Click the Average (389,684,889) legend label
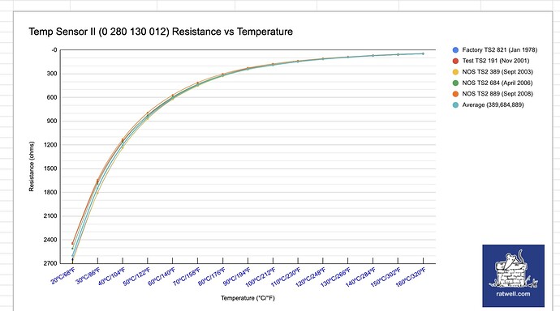 click(x=493, y=104)
